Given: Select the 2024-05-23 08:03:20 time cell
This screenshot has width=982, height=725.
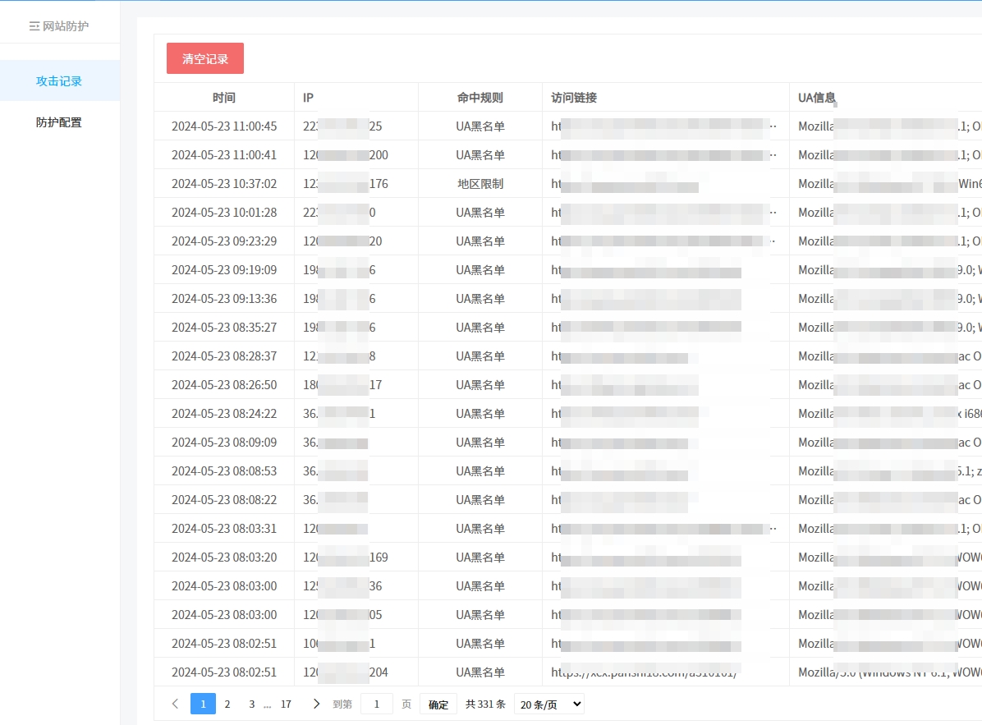Looking at the screenshot, I should pyautogui.click(x=224, y=558).
